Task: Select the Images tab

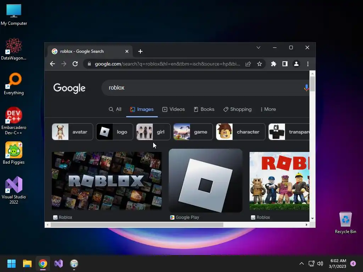Action: (x=142, y=109)
